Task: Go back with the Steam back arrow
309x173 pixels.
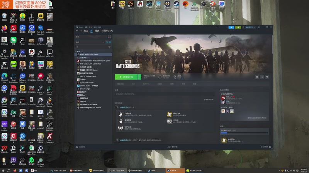Action: point(77,31)
